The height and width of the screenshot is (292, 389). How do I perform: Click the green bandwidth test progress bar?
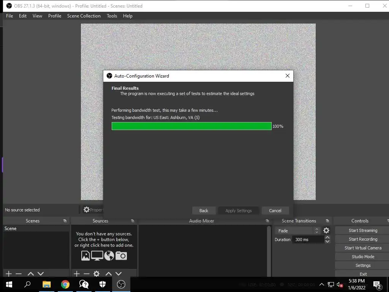[x=191, y=126]
